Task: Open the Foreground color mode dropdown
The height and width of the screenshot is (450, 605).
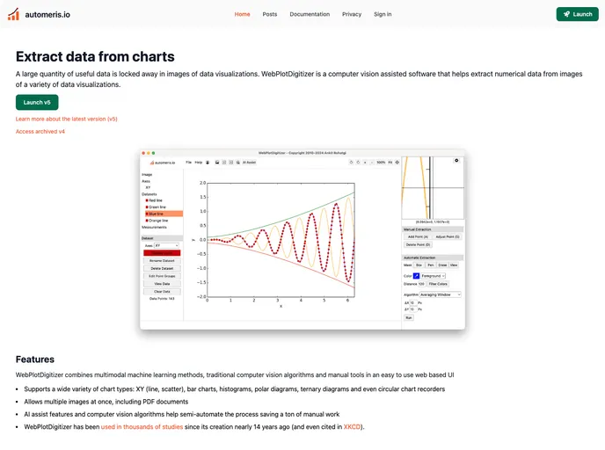Action: click(433, 276)
